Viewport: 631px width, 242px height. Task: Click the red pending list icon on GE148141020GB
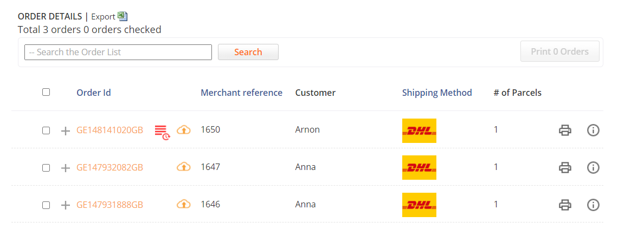pos(162,130)
